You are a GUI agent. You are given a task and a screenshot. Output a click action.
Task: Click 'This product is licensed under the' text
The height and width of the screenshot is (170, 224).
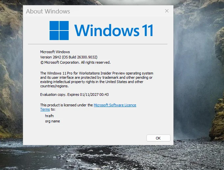click(x=66, y=105)
